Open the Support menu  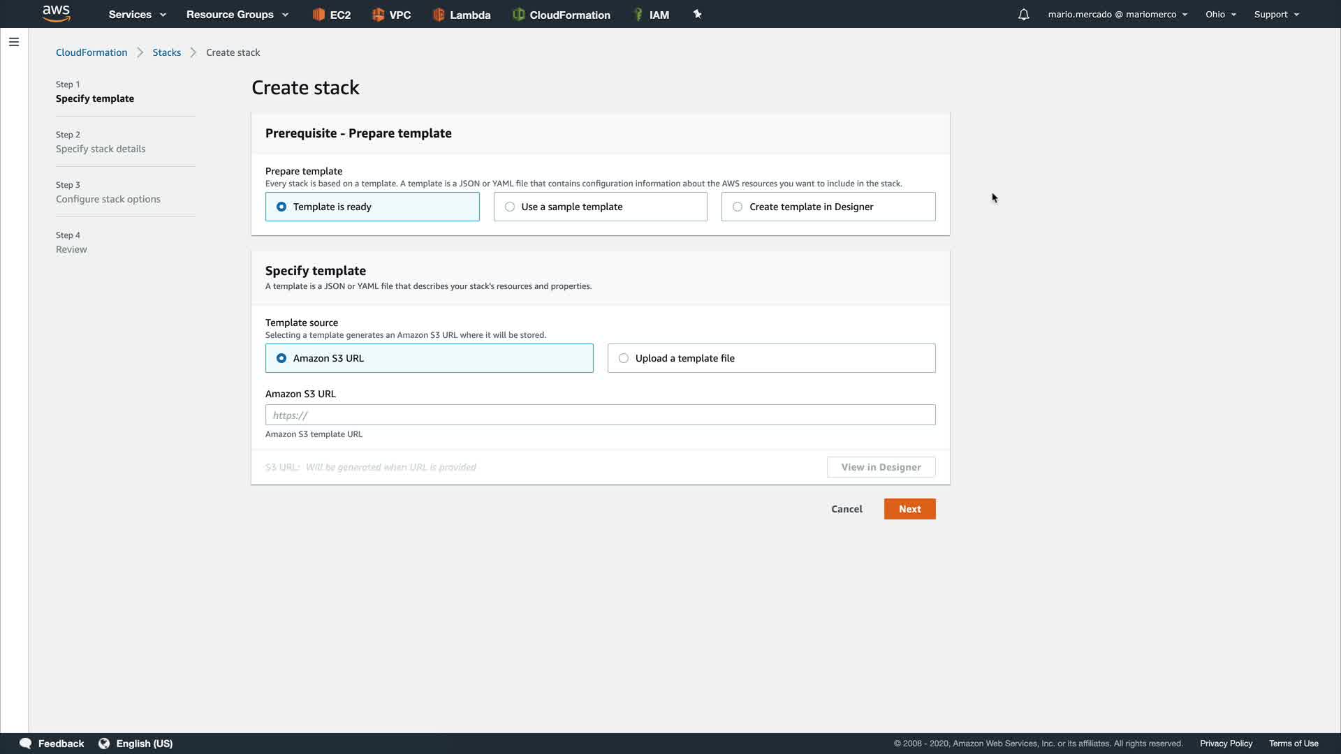pyautogui.click(x=1276, y=15)
